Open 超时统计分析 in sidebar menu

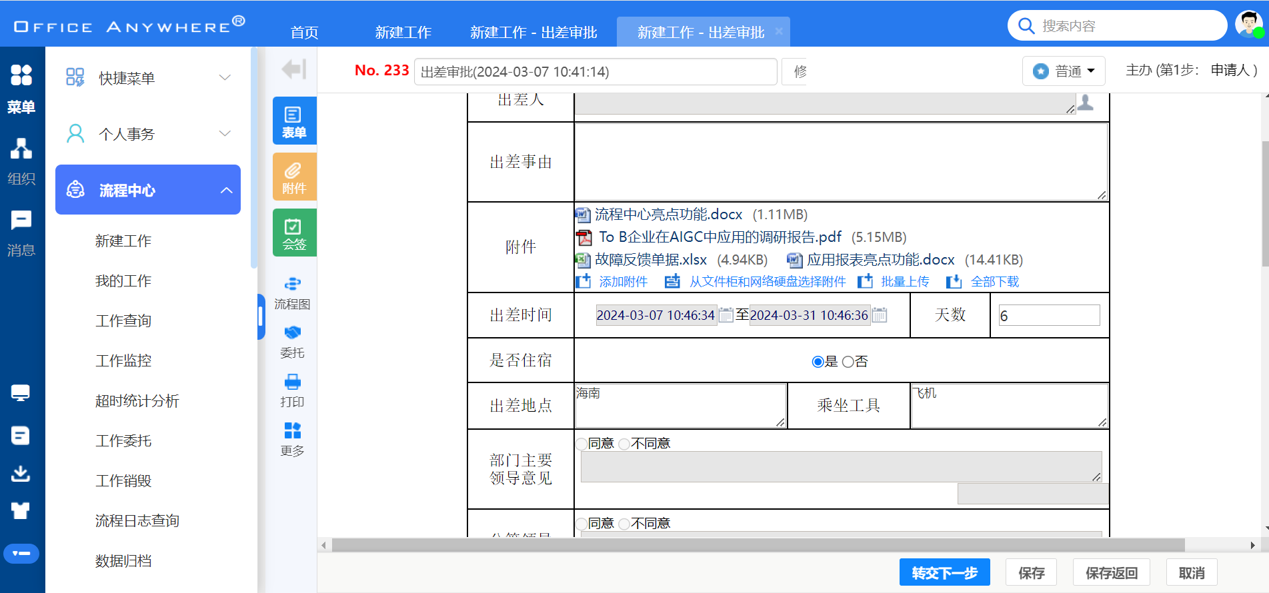[x=137, y=400]
